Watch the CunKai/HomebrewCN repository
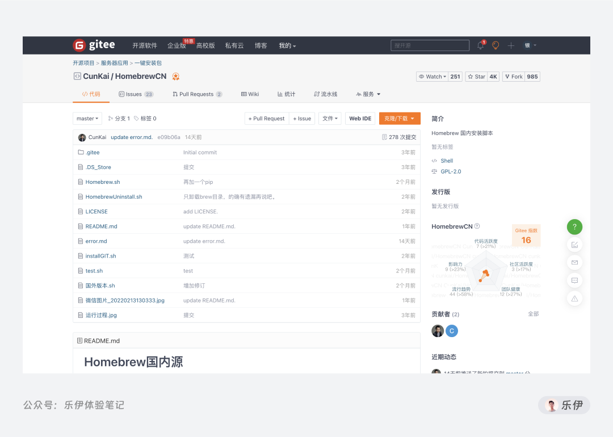The width and height of the screenshot is (613, 437). point(432,76)
